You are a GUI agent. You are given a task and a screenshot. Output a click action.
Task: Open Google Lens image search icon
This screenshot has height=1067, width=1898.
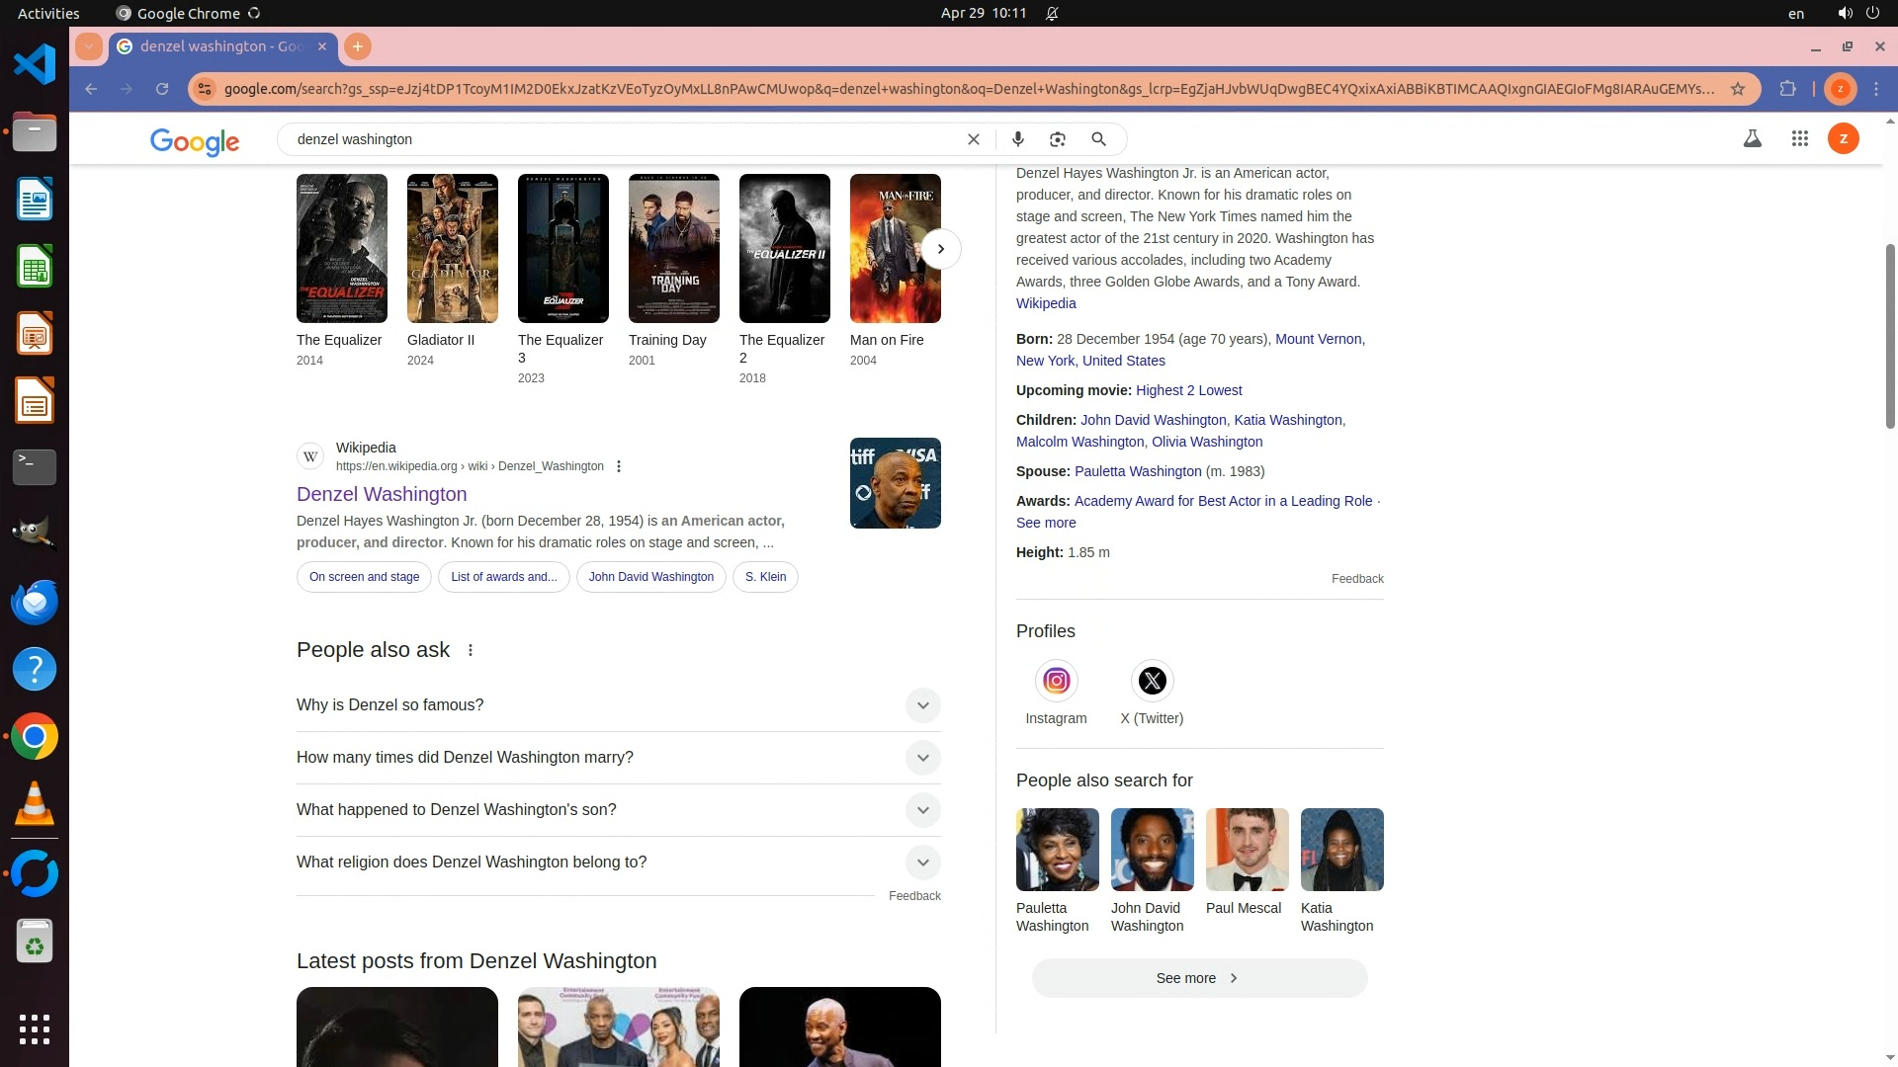pyautogui.click(x=1058, y=139)
